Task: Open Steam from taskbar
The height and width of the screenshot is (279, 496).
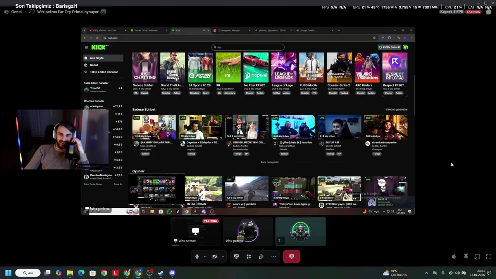Action: pos(161,273)
